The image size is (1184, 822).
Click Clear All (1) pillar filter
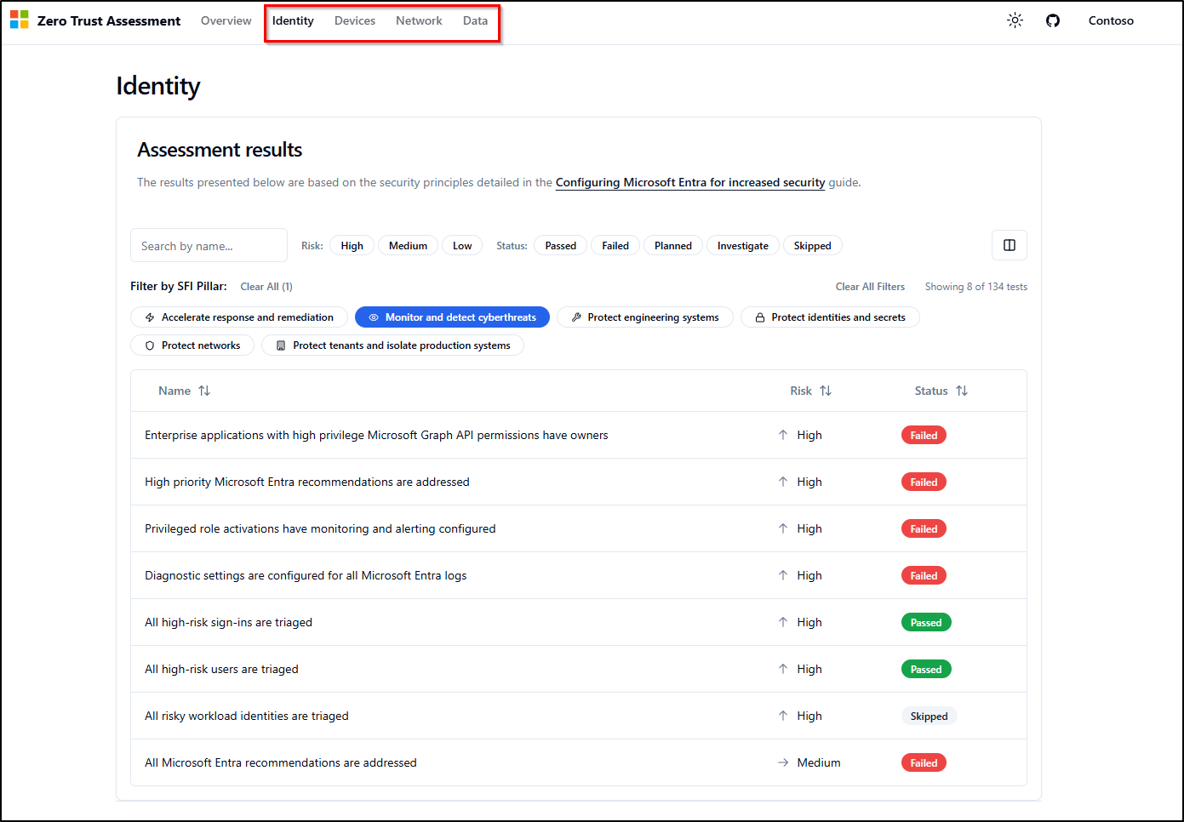pos(266,287)
